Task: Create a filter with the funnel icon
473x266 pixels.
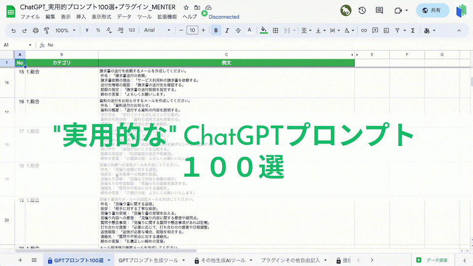Action: click(397, 31)
